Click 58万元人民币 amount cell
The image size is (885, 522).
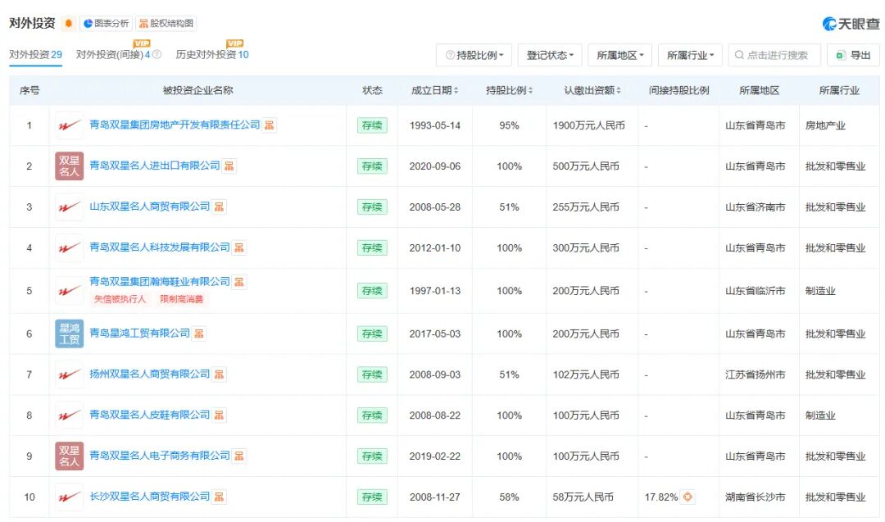pos(583,497)
